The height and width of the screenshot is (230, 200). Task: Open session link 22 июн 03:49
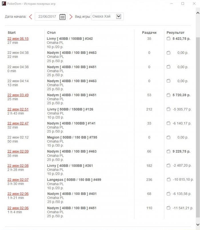pos(18,95)
